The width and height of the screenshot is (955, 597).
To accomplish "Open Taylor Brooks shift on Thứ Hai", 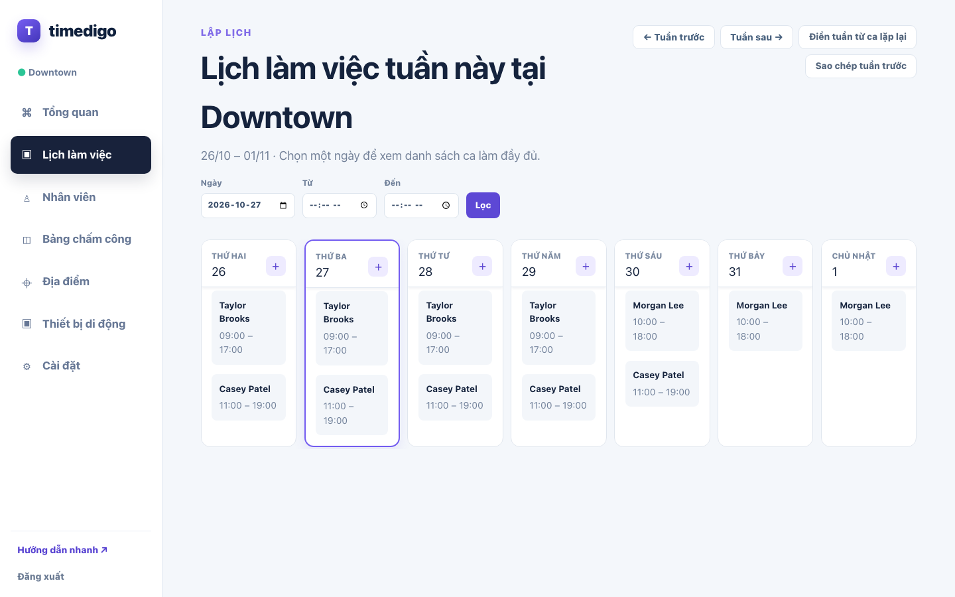I will pyautogui.click(x=249, y=328).
